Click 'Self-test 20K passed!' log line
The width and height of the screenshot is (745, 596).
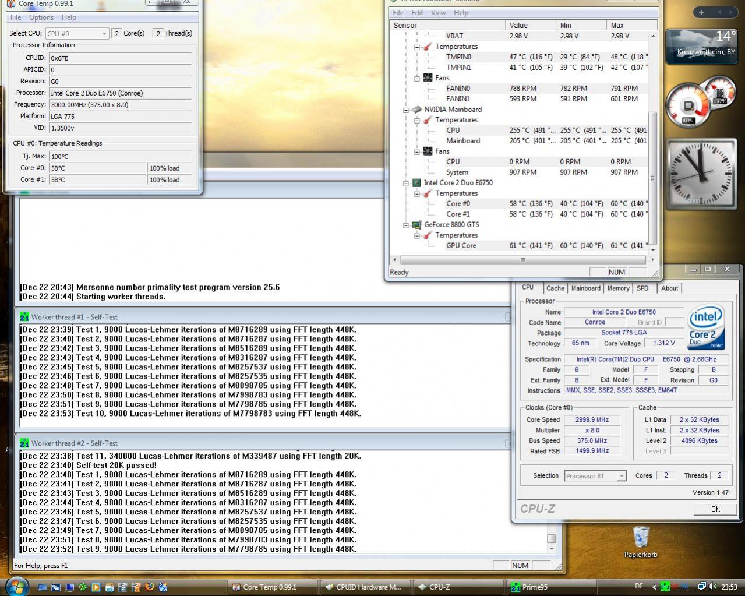coord(88,465)
